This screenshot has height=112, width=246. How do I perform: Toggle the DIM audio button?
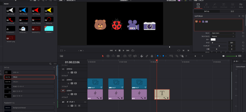pos(240,56)
